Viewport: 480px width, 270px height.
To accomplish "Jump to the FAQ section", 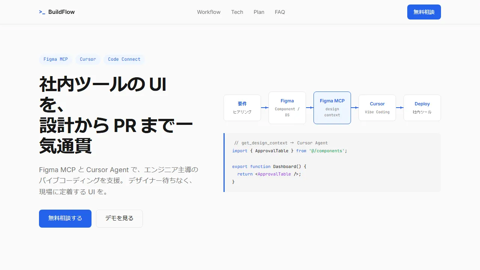I will (280, 12).
